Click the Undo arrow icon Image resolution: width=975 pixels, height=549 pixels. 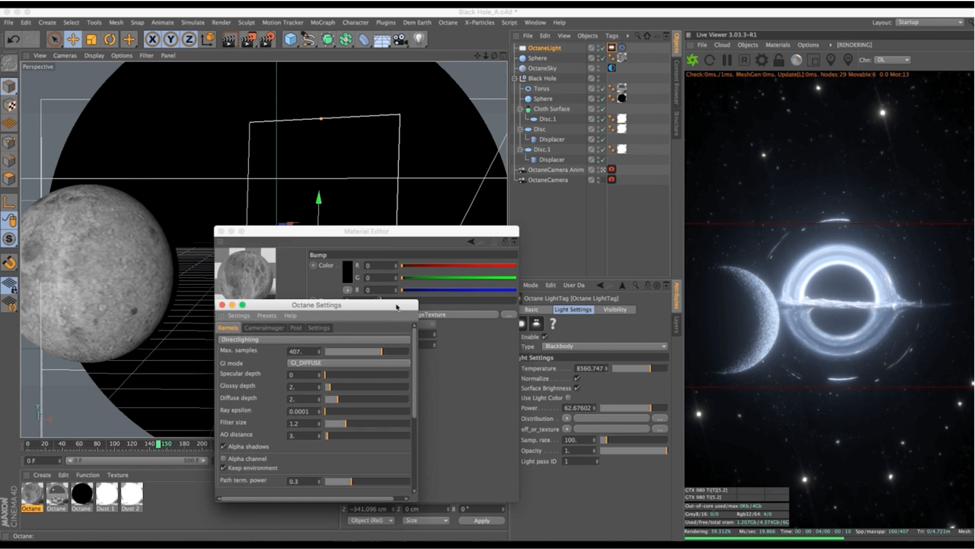pos(13,39)
